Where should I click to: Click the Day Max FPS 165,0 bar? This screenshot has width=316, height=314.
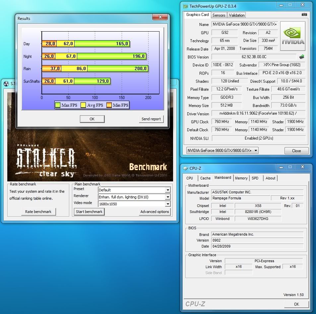pyautogui.click(x=102, y=44)
